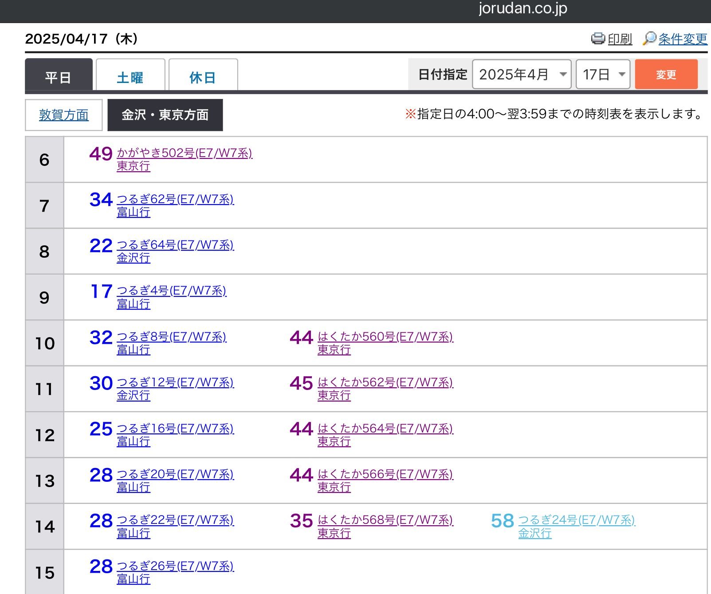Click the 金沢行 destination under つるぎ64号
Screen dimensions: 711x594
(x=134, y=258)
